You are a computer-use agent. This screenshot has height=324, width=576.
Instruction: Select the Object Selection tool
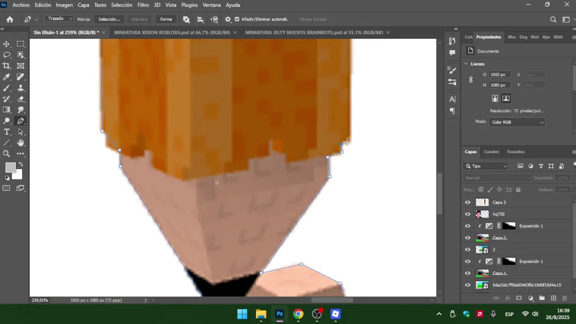[x=21, y=55]
